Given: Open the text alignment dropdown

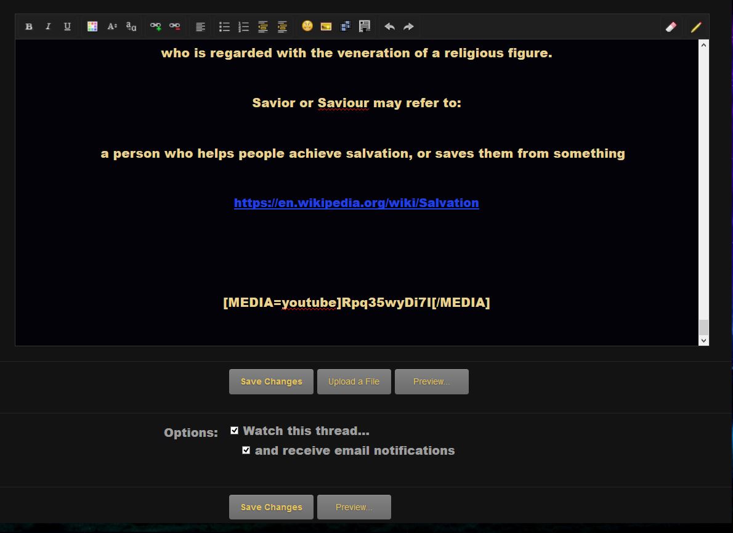Looking at the screenshot, I should (x=200, y=26).
